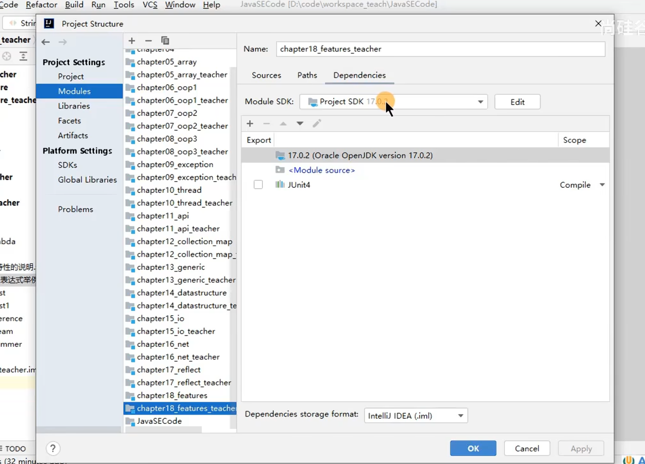645x464 pixels.
Task: Remove the selected dependency
Action: 266,123
